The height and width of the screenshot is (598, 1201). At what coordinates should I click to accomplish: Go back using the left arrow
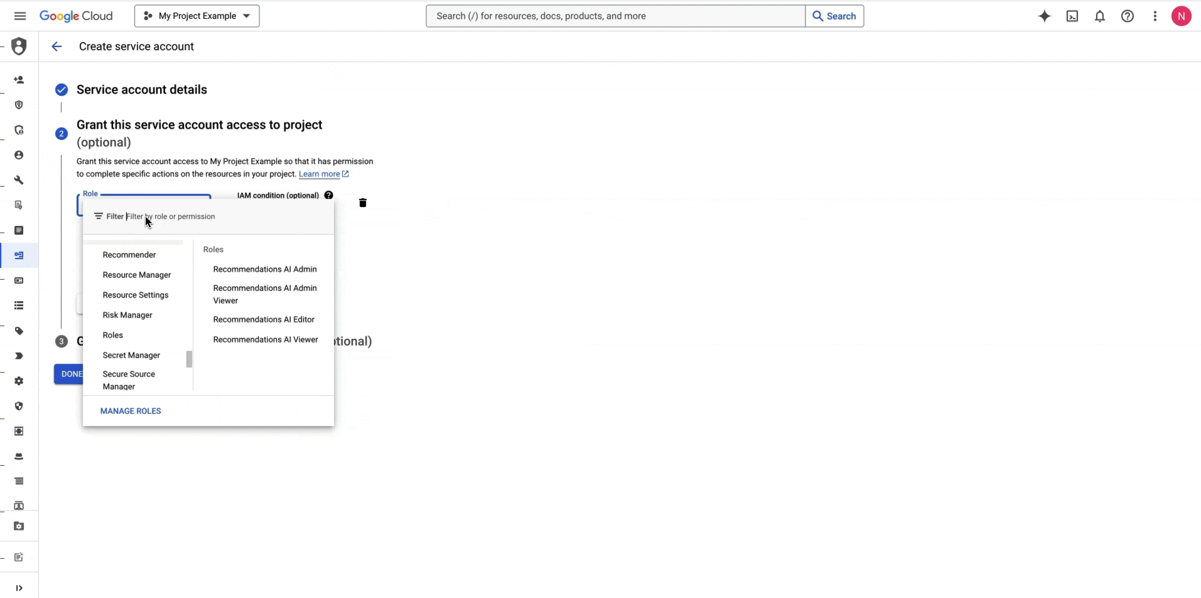tap(57, 47)
